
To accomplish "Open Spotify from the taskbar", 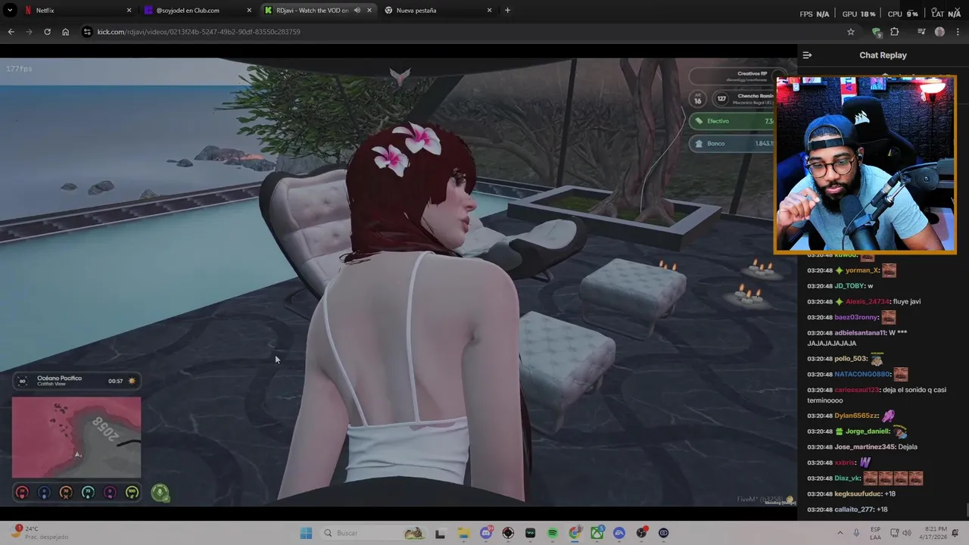I will (x=553, y=533).
